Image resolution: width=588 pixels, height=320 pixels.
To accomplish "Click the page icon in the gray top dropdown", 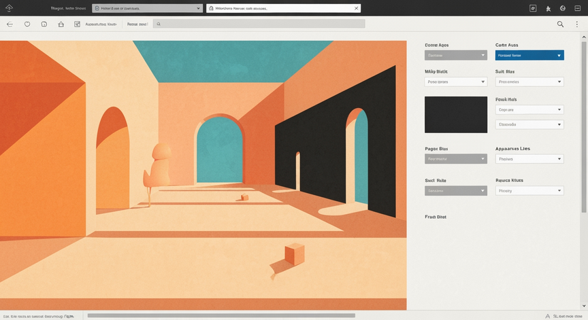I will 97,8.
